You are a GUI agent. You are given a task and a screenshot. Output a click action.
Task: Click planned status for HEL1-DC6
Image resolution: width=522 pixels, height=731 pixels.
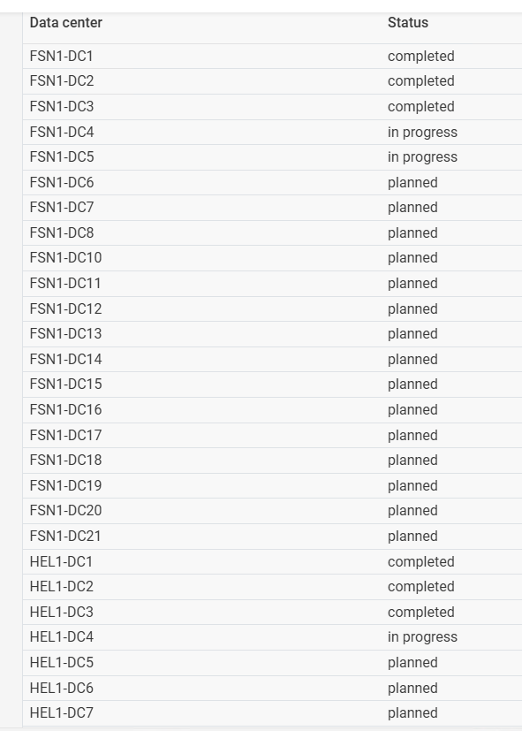pyautogui.click(x=412, y=688)
